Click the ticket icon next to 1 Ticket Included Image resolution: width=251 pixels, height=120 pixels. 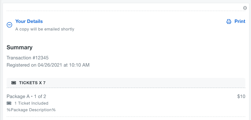[9, 103]
